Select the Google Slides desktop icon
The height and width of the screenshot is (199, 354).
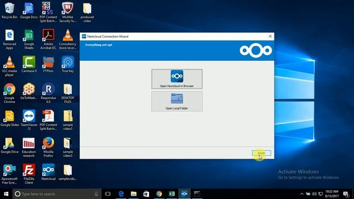click(x=9, y=118)
